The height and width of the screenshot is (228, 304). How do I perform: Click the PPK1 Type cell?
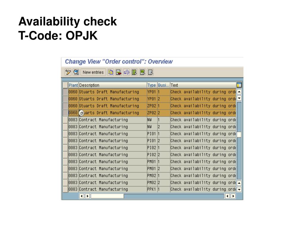[x=152, y=189]
